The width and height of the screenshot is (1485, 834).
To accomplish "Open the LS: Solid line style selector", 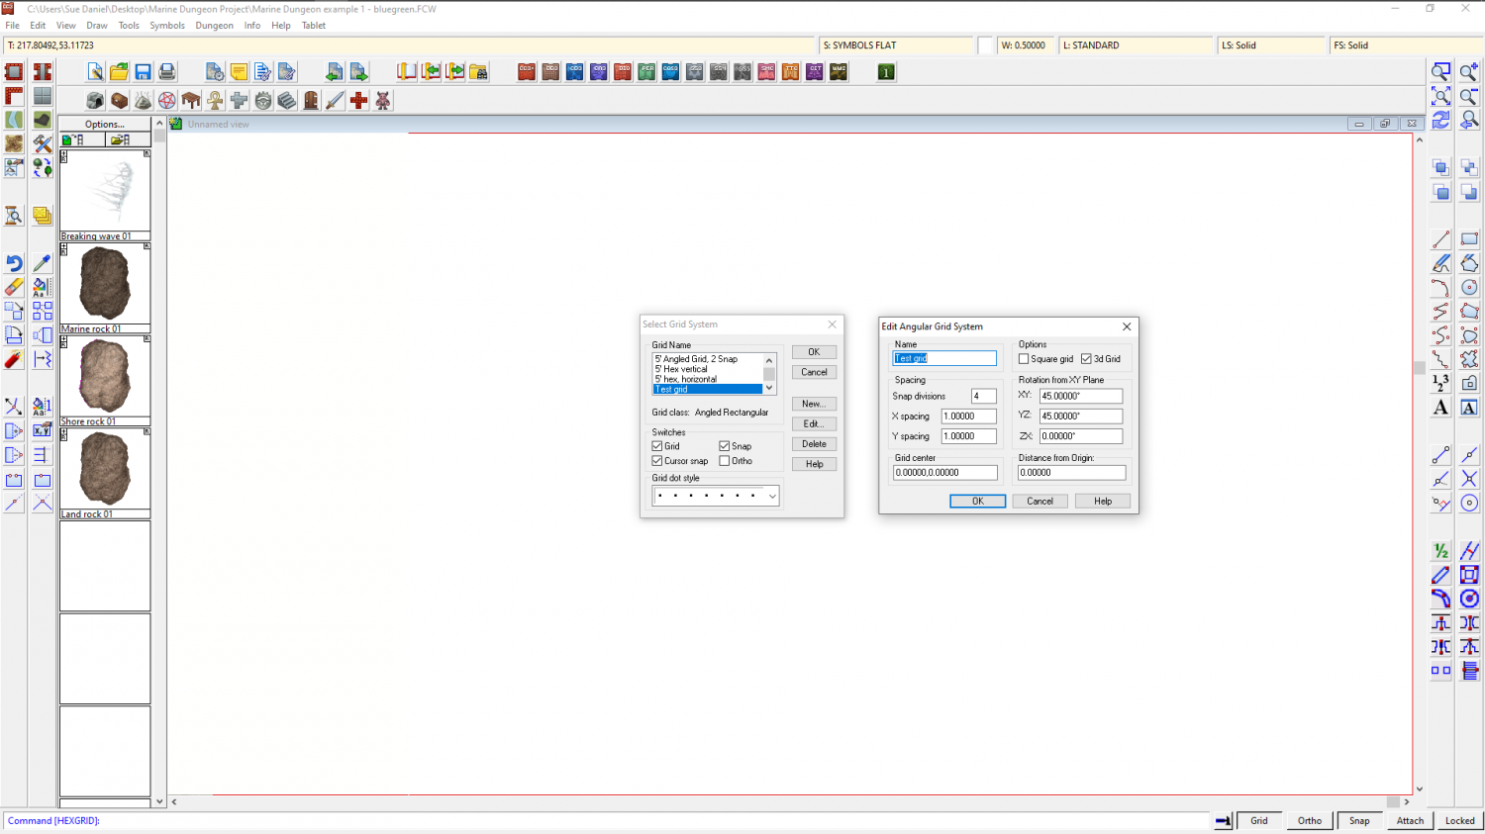I will [1271, 46].
